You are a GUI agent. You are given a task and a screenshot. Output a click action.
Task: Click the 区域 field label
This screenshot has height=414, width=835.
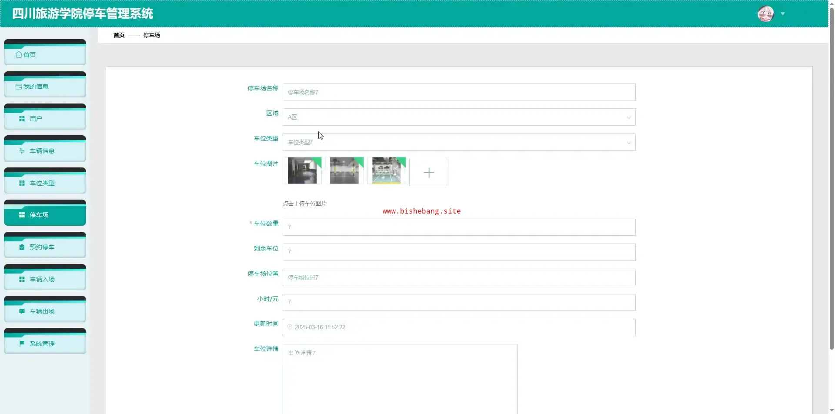point(272,113)
